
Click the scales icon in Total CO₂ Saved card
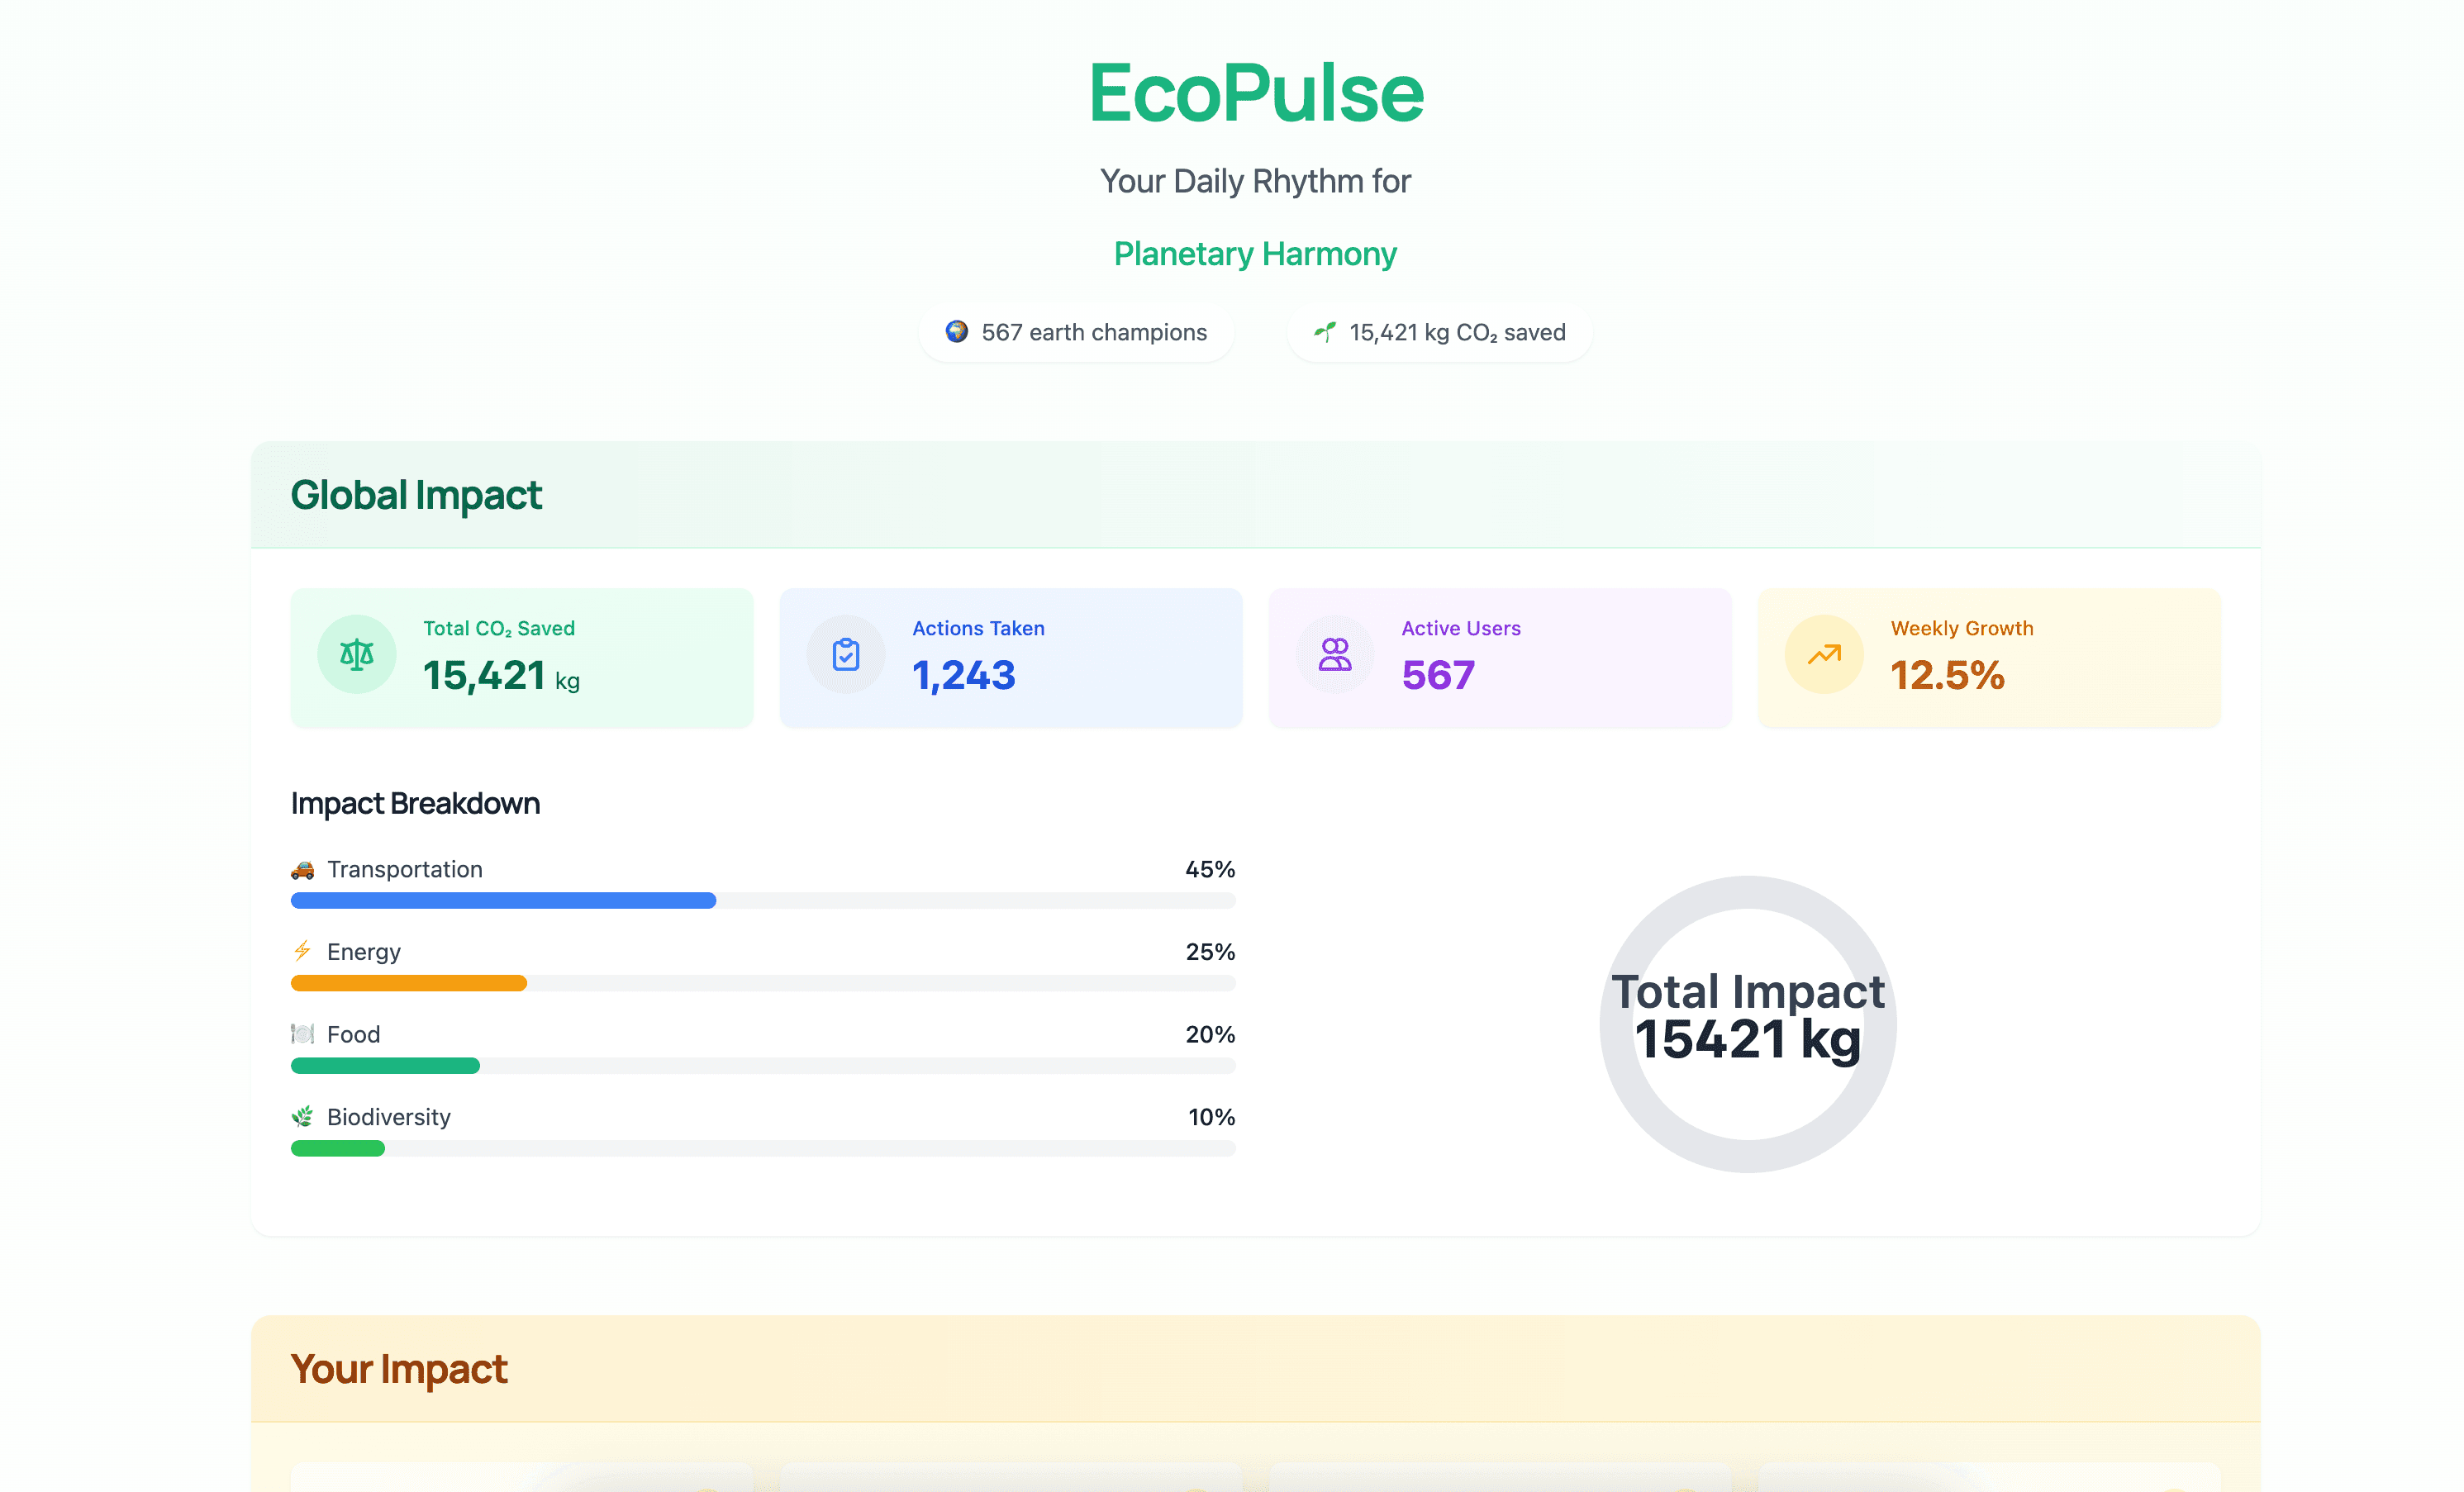tap(356, 655)
